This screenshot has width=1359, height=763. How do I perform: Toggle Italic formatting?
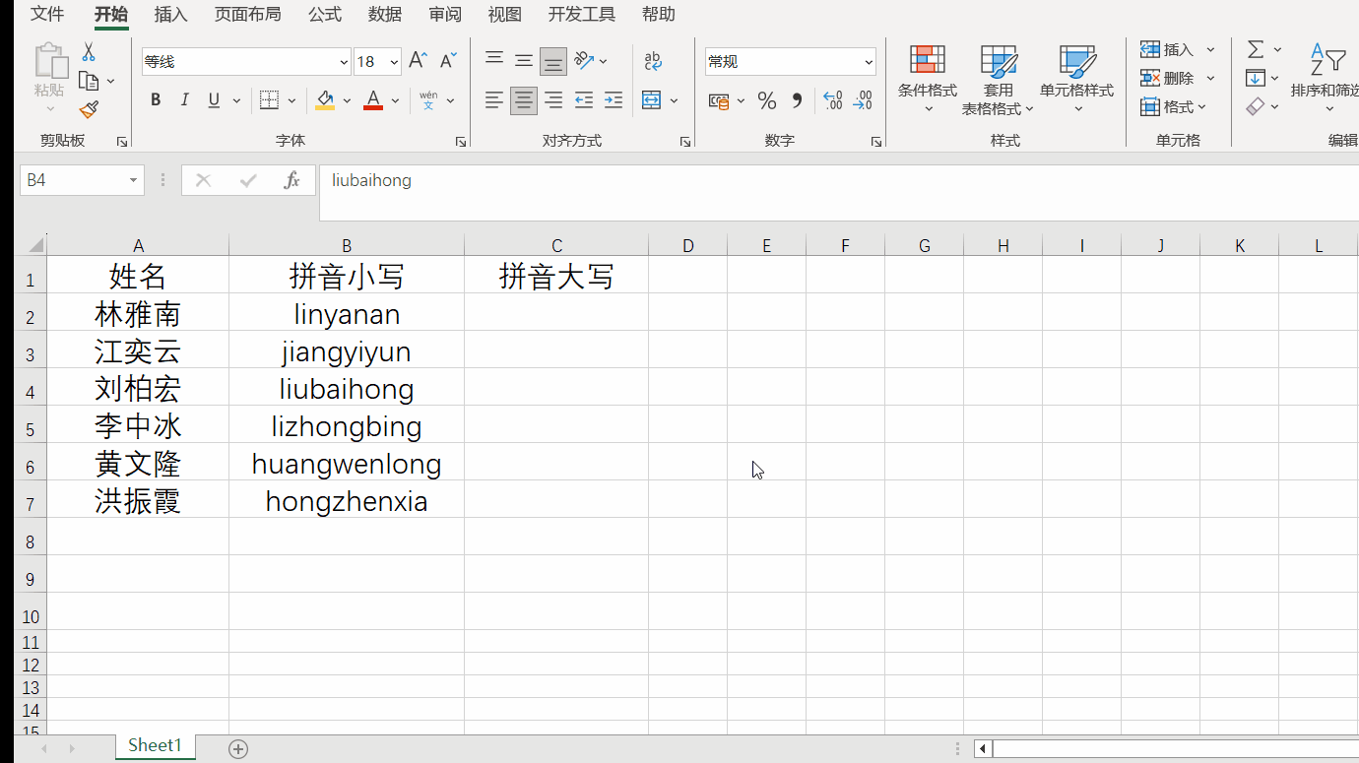click(184, 99)
